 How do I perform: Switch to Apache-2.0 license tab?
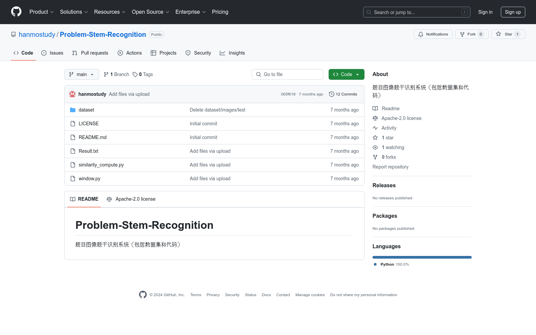[131, 199]
